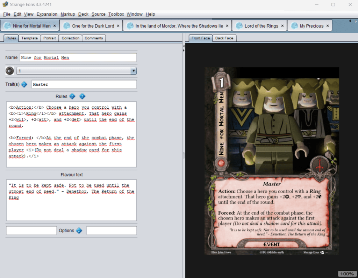The height and width of the screenshot is (278, 358).
Task: Select the Lord of the Rings document tab
Action: click(261, 26)
